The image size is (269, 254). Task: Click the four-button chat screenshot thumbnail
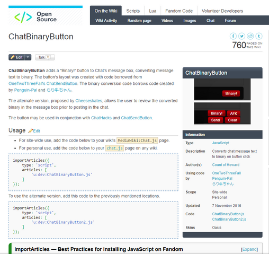click(222, 113)
